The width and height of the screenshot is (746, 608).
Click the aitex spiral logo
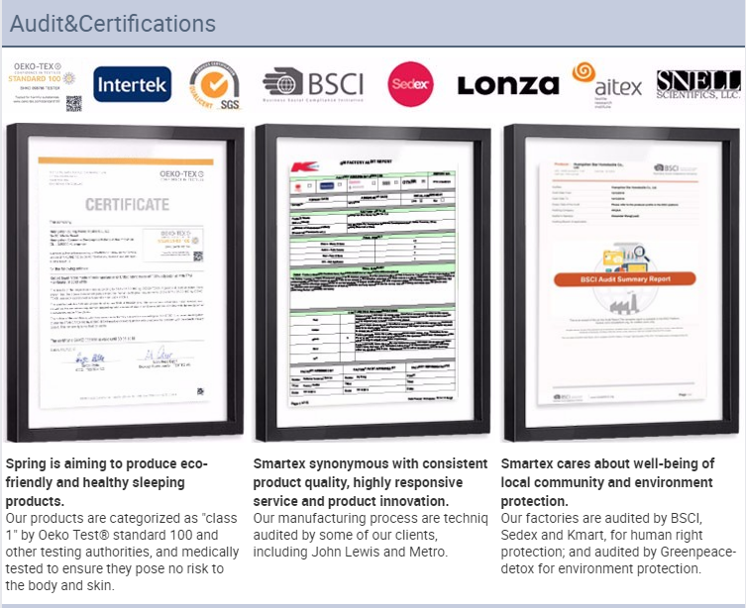(607, 85)
